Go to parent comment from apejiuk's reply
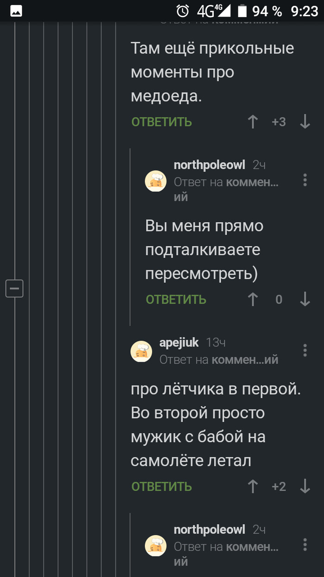The height and width of the screenshot is (577, 324). [x=245, y=359]
